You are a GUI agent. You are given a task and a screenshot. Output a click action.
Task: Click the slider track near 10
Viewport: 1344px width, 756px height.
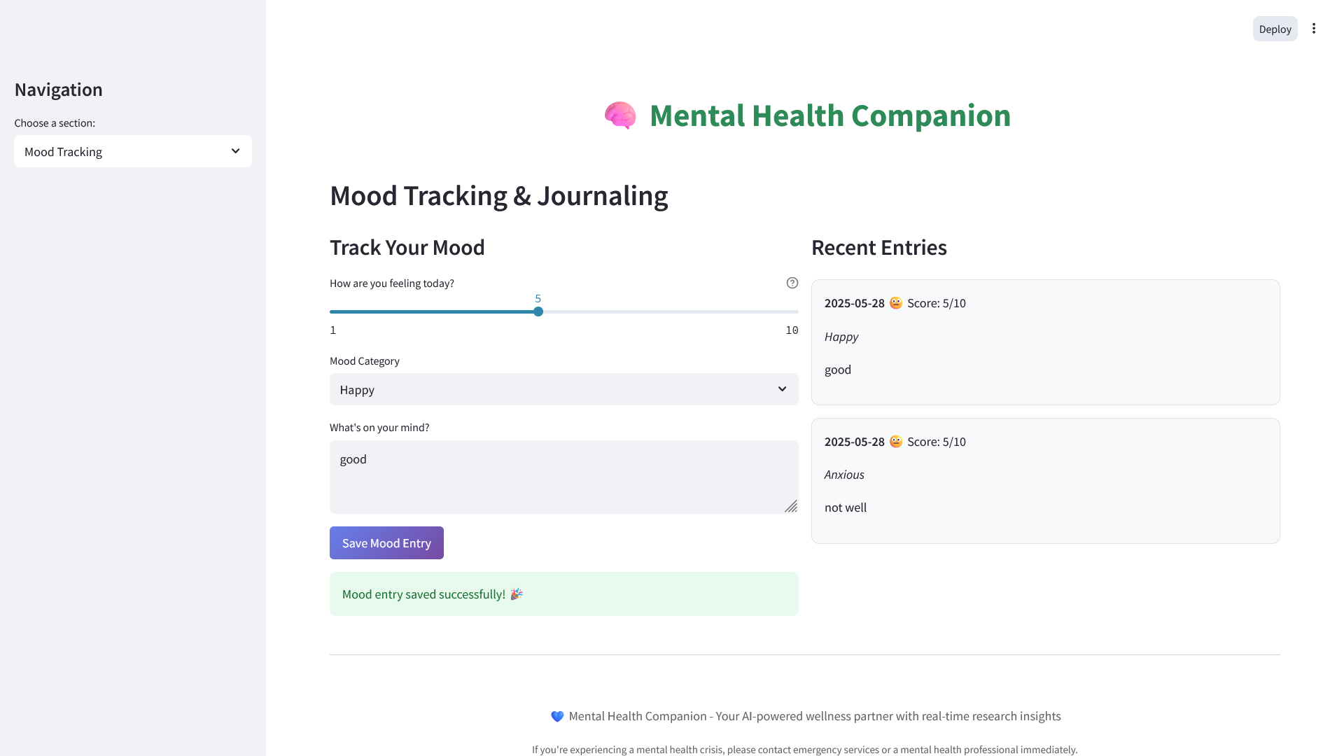[x=790, y=311]
